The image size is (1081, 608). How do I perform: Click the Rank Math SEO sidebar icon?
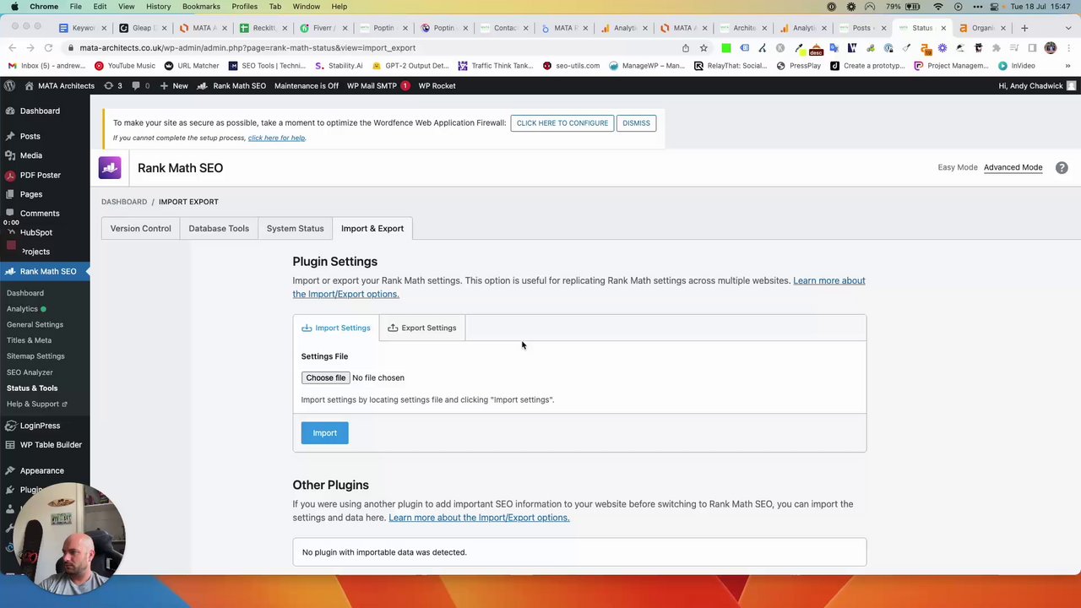coord(10,271)
